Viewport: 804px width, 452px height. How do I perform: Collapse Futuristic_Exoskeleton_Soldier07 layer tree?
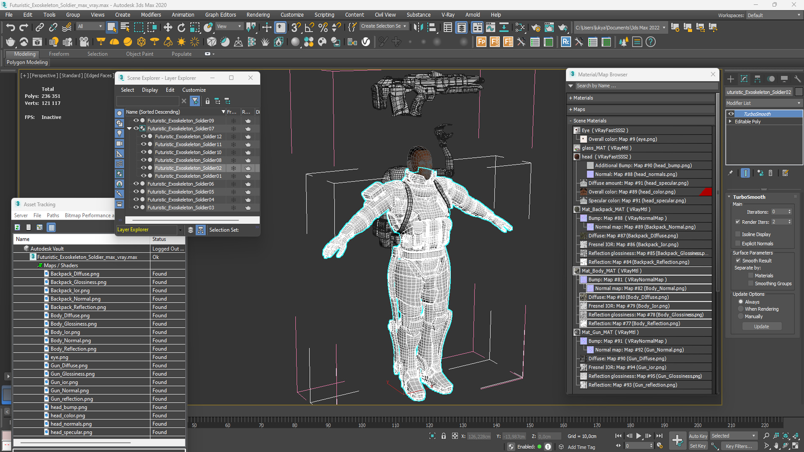click(x=129, y=128)
